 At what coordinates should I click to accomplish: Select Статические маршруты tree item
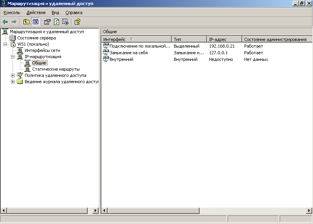point(56,69)
